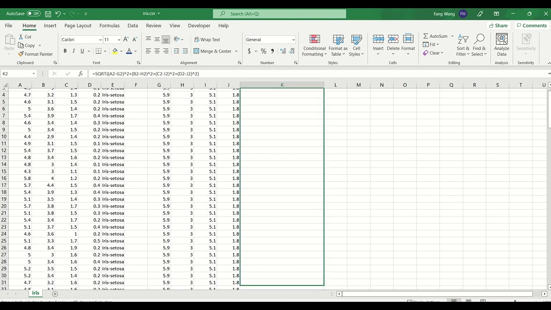Click the Top Align icon

[149, 39]
